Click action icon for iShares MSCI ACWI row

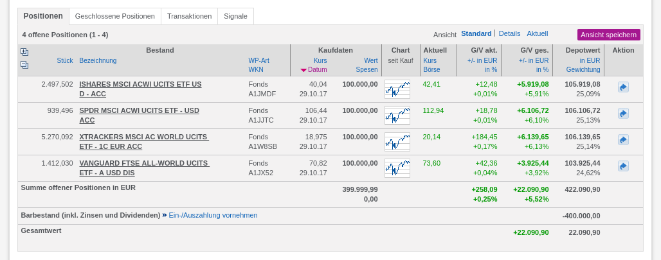[x=623, y=87]
